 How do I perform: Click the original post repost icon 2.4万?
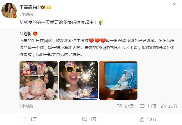pyautogui.click(x=119, y=106)
